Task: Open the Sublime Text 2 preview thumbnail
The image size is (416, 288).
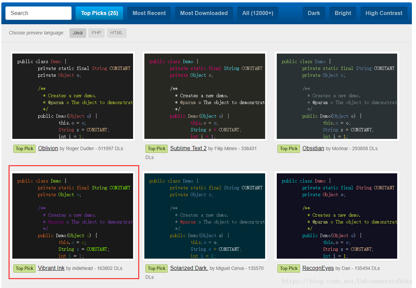Action: pos(205,96)
